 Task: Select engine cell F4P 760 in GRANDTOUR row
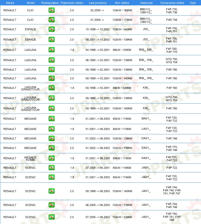[x=172, y=88]
